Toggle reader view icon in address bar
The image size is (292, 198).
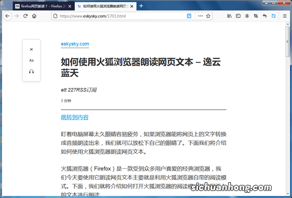189,16
